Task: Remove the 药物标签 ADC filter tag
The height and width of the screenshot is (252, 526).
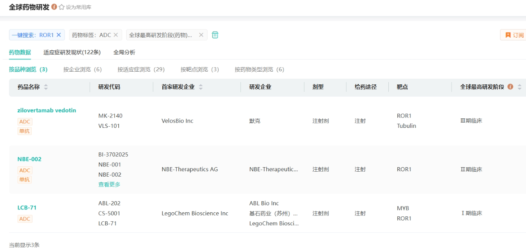Action: point(116,35)
